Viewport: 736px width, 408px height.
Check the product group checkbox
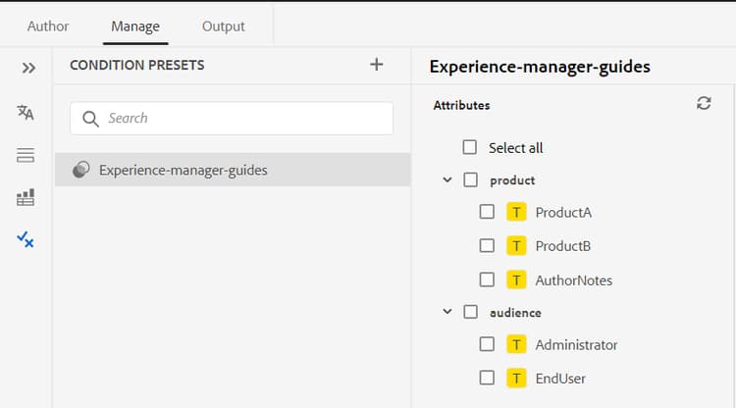(470, 180)
